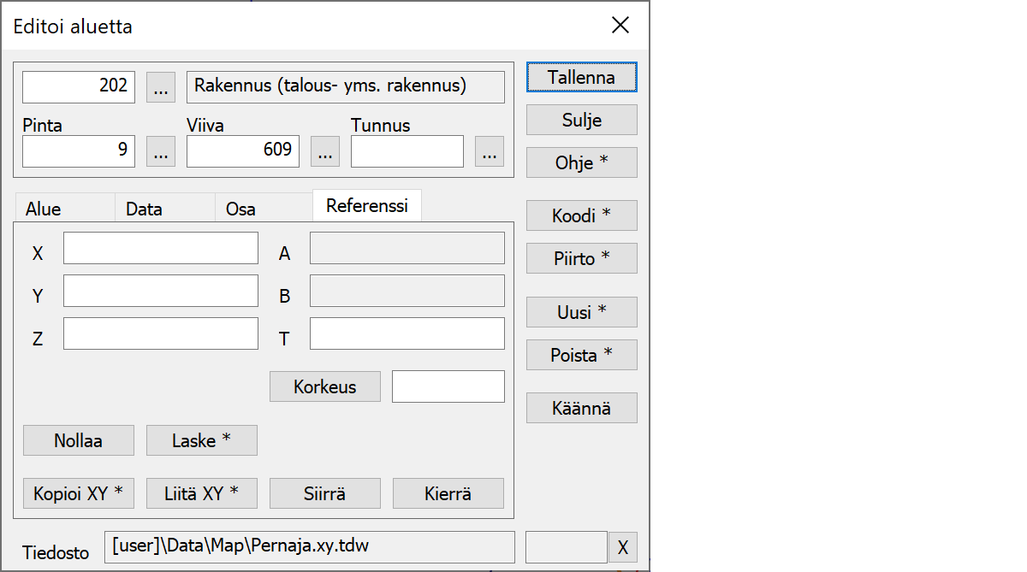This screenshot has height=572, width=1027.
Task: Open Viiva selection ellipsis button
Action: pos(324,151)
